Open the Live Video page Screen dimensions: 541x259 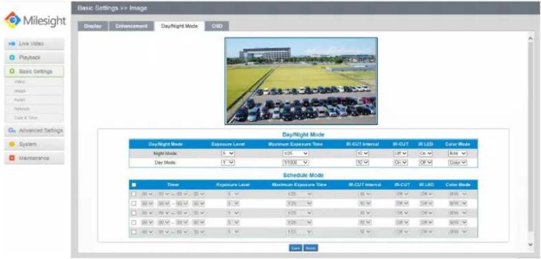click(x=34, y=44)
